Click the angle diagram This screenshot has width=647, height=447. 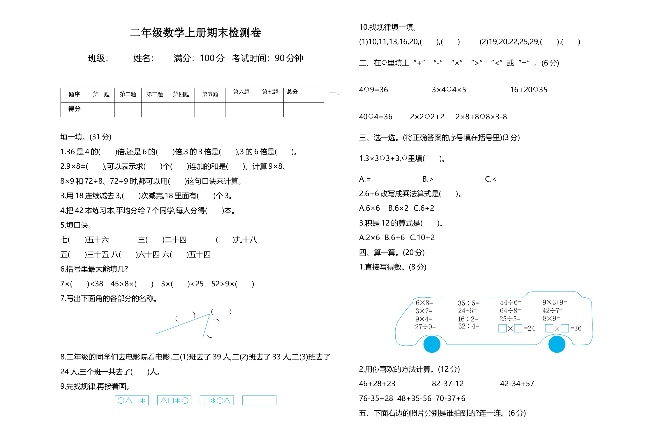193,323
